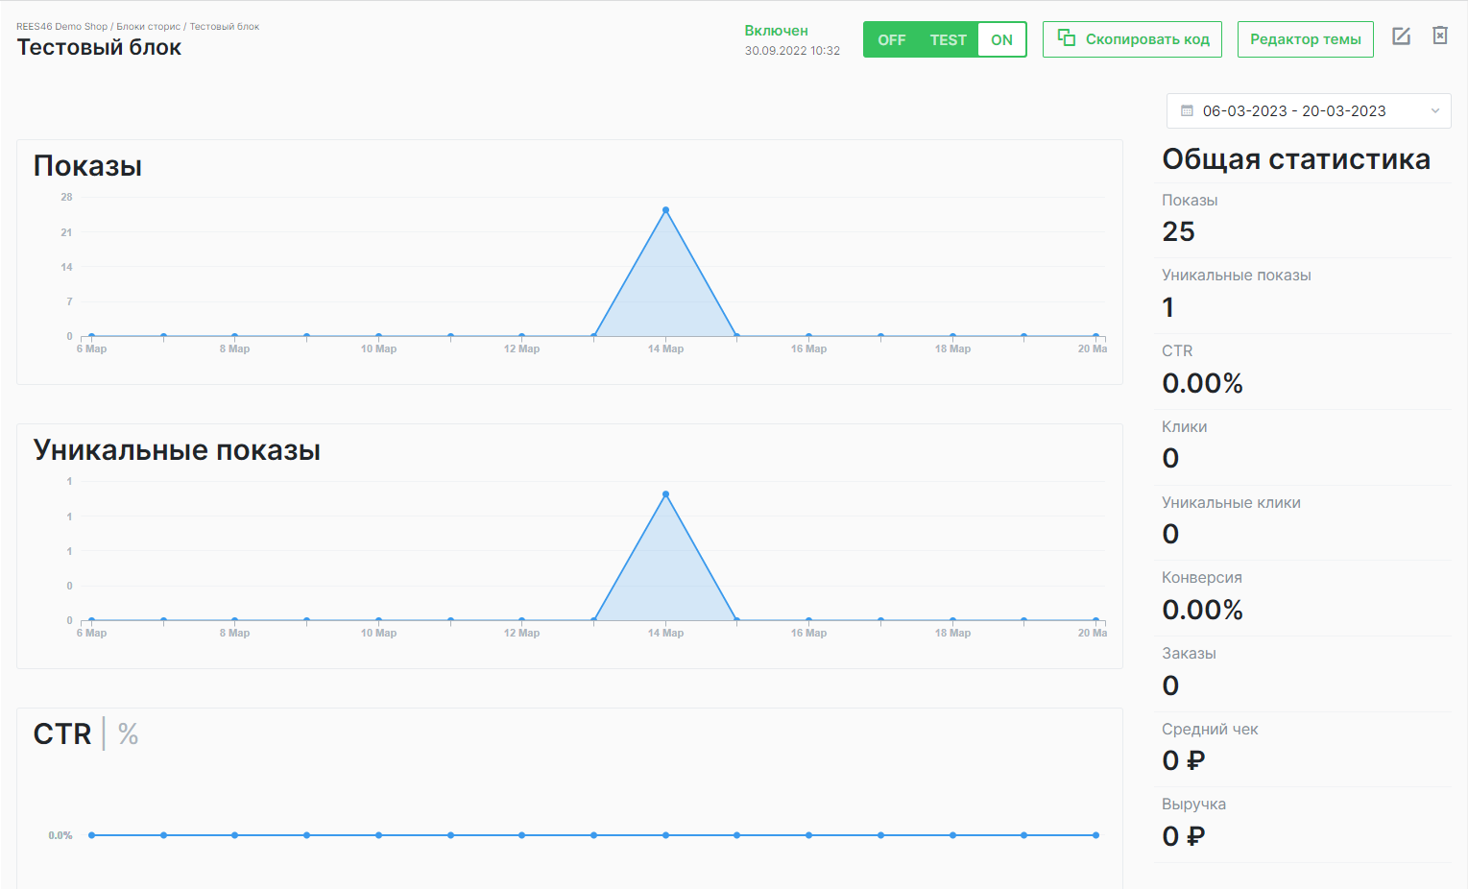Click the delete block trash icon
The height and width of the screenshot is (889, 1468).
click(1439, 36)
